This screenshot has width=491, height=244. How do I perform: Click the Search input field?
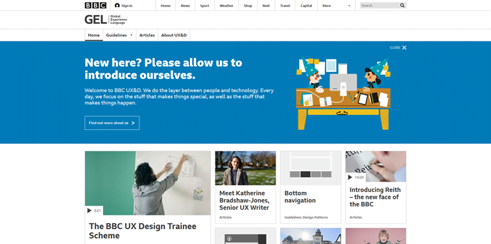[x=379, y=5]
